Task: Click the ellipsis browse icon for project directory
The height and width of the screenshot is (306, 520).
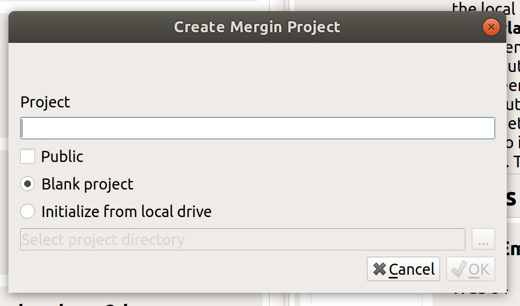Action: click(x=483, y=239)
